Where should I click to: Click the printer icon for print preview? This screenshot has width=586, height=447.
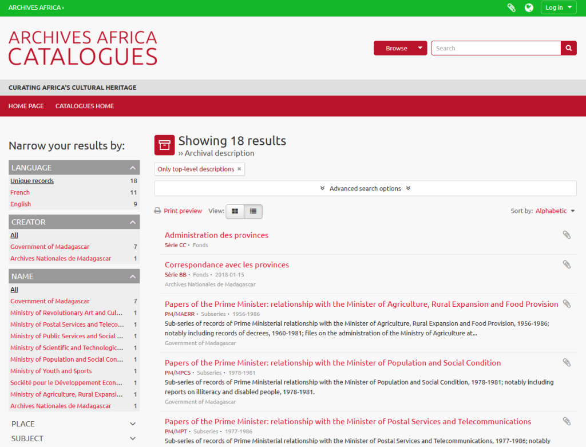(158, 211)
